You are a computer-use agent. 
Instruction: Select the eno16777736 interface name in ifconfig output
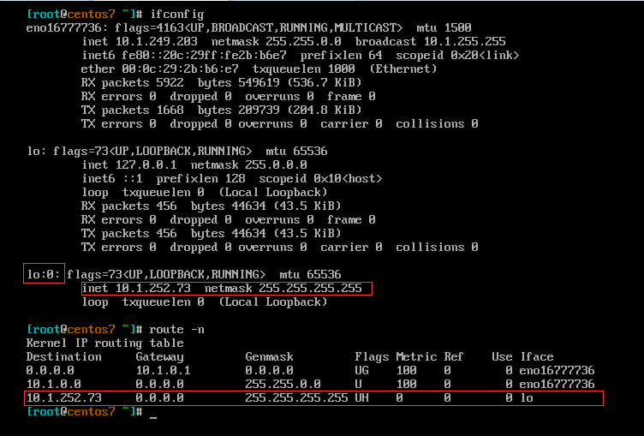pyautogui.click(x=63, y=28)
